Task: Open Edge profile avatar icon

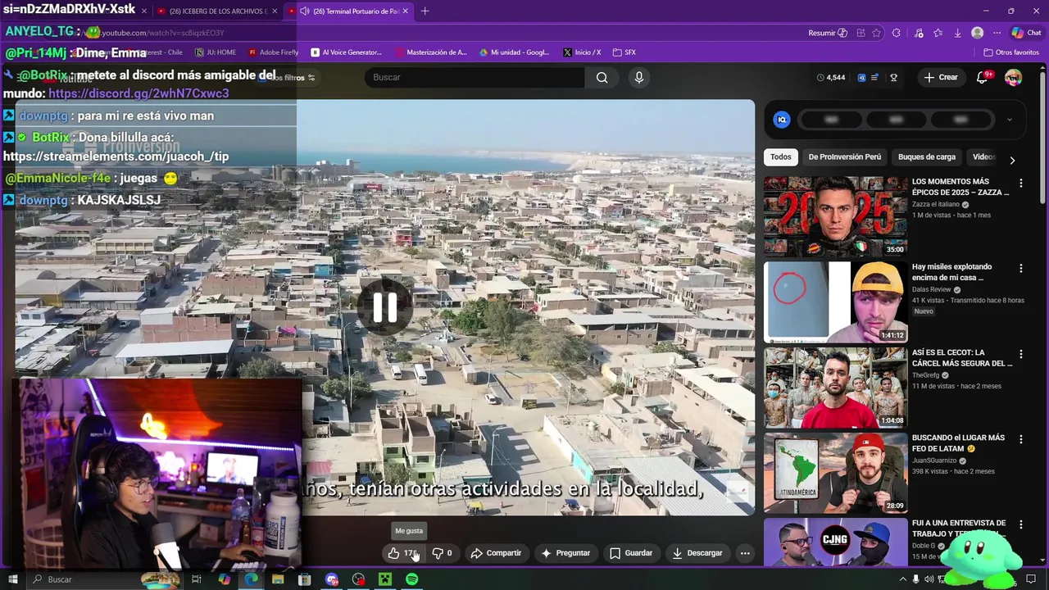Action: point(977,33)
